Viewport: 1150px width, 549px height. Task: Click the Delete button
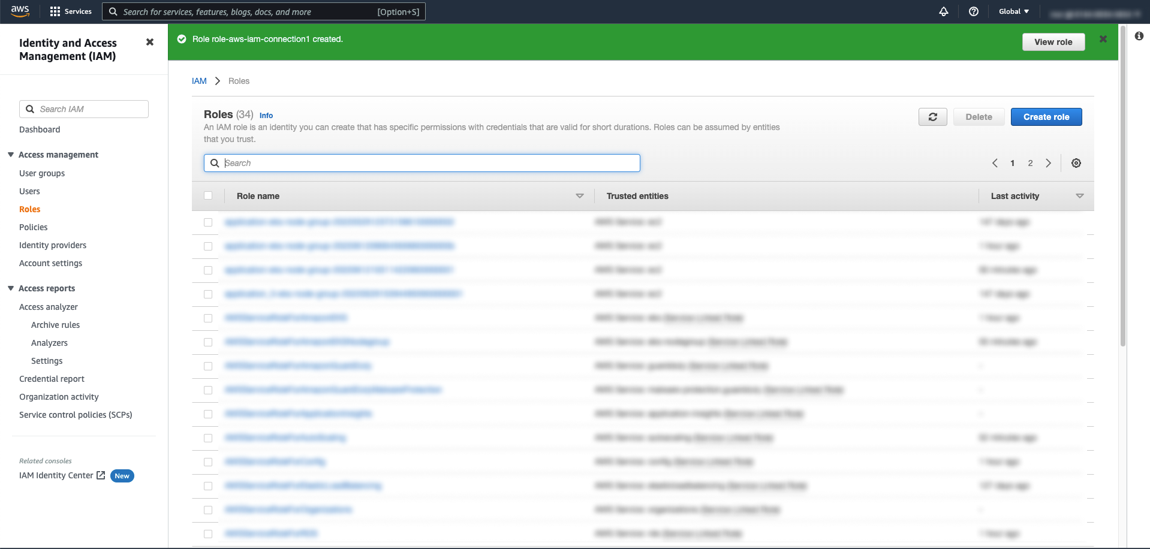979,117
